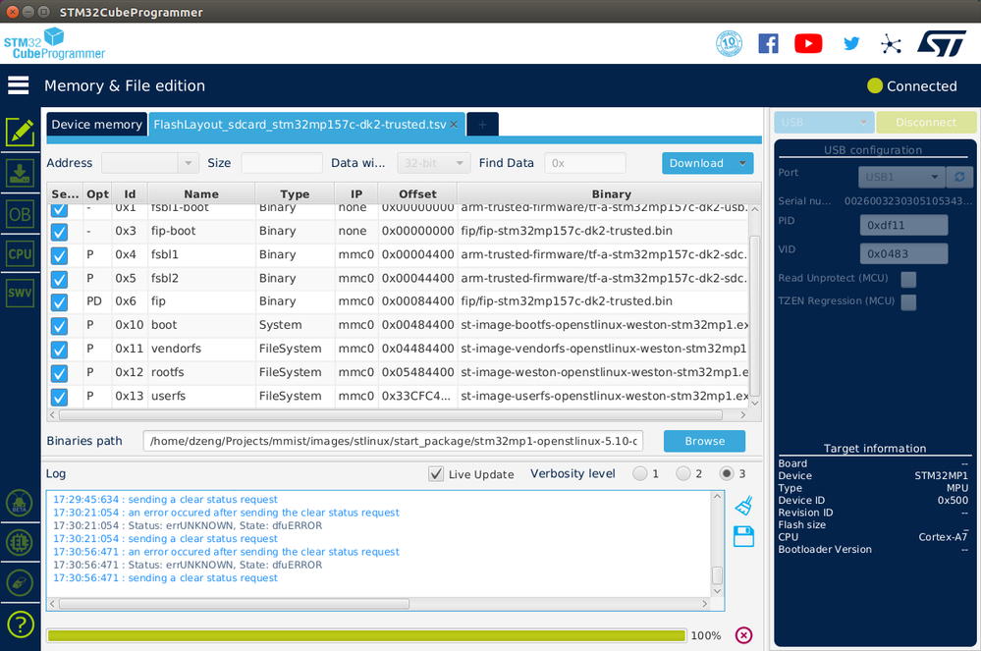Open the Data width 32-bit dropdown

(x=434, y=163)
